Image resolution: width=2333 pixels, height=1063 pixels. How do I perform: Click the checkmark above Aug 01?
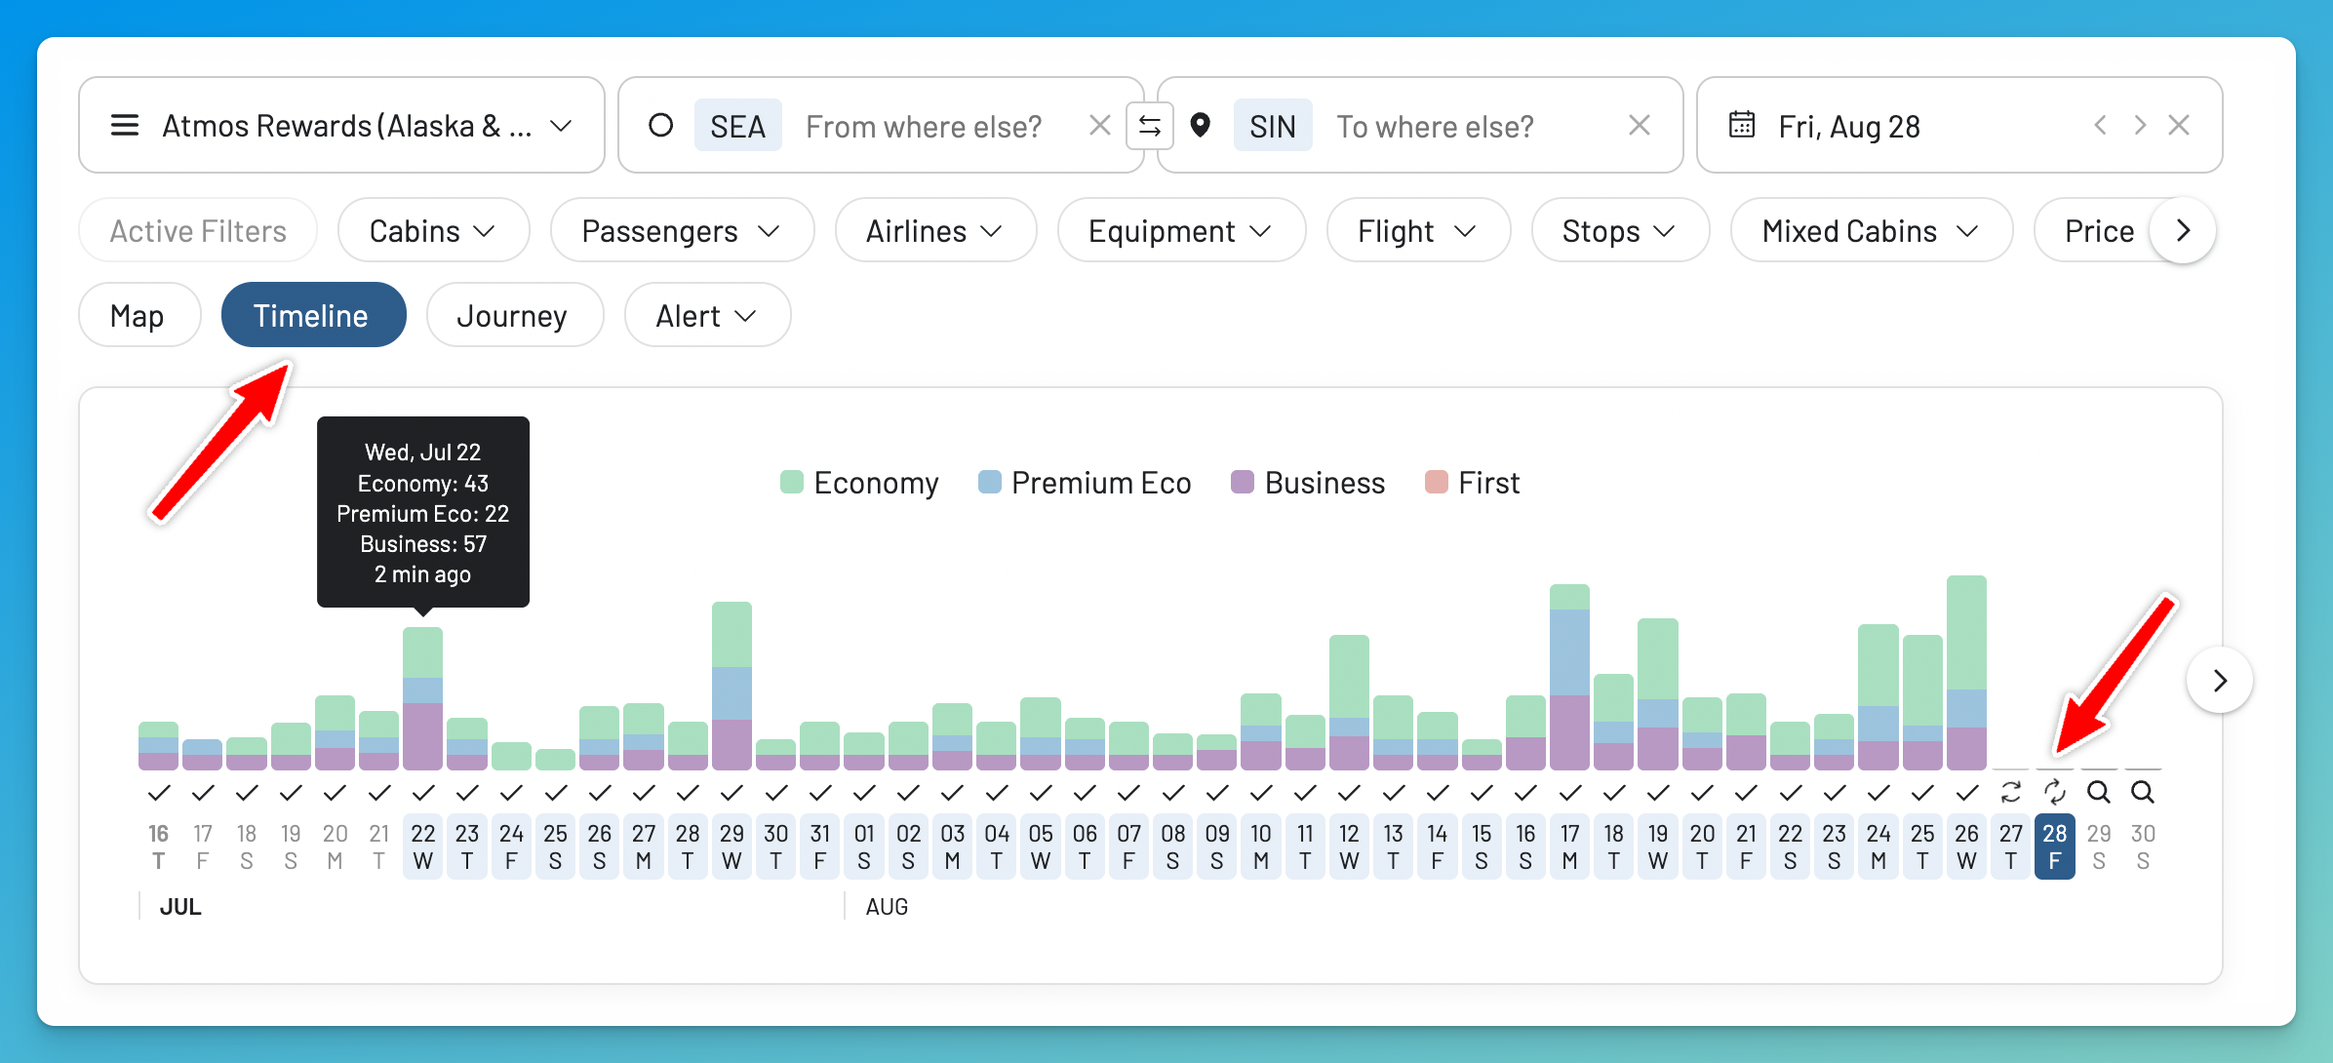click(864, 792)
